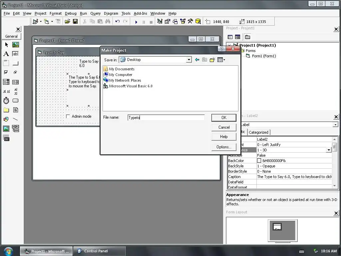Select the Line control in the toolbox

click(15, 119)
